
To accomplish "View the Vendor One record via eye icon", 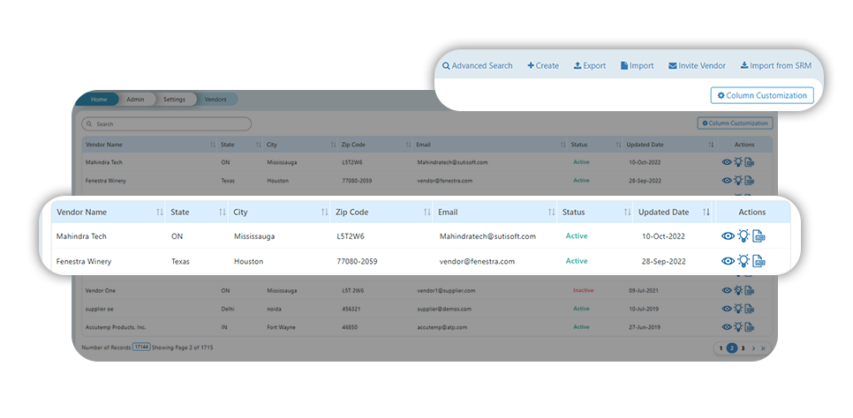I will pos(726,291).
